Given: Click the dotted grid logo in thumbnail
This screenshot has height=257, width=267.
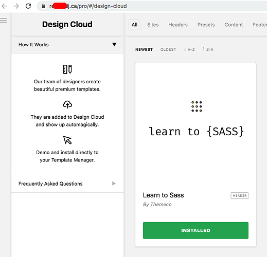Looking at the screenshot, I should pos(197,106).
